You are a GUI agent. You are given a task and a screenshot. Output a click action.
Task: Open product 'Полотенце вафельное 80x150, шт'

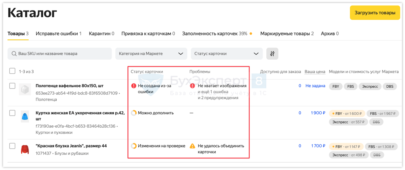coord(70,86)
